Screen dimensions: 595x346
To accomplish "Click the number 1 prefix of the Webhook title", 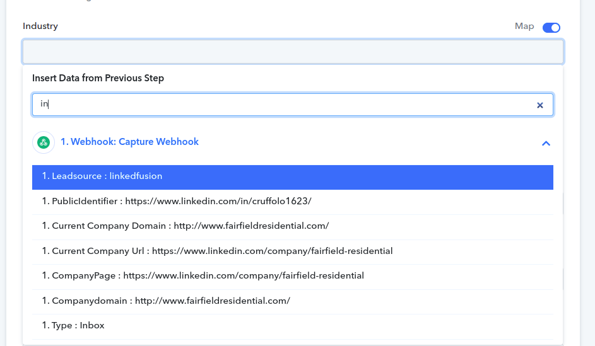I will coord(64,142).
